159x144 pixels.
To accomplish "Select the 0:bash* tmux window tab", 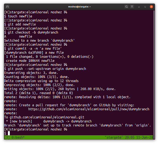I will pyautogui.click(x=18, y=137).
